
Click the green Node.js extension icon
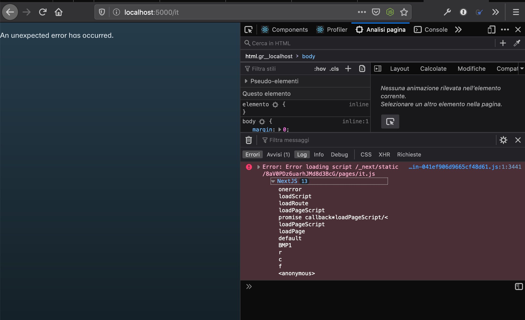coord(390,12)
